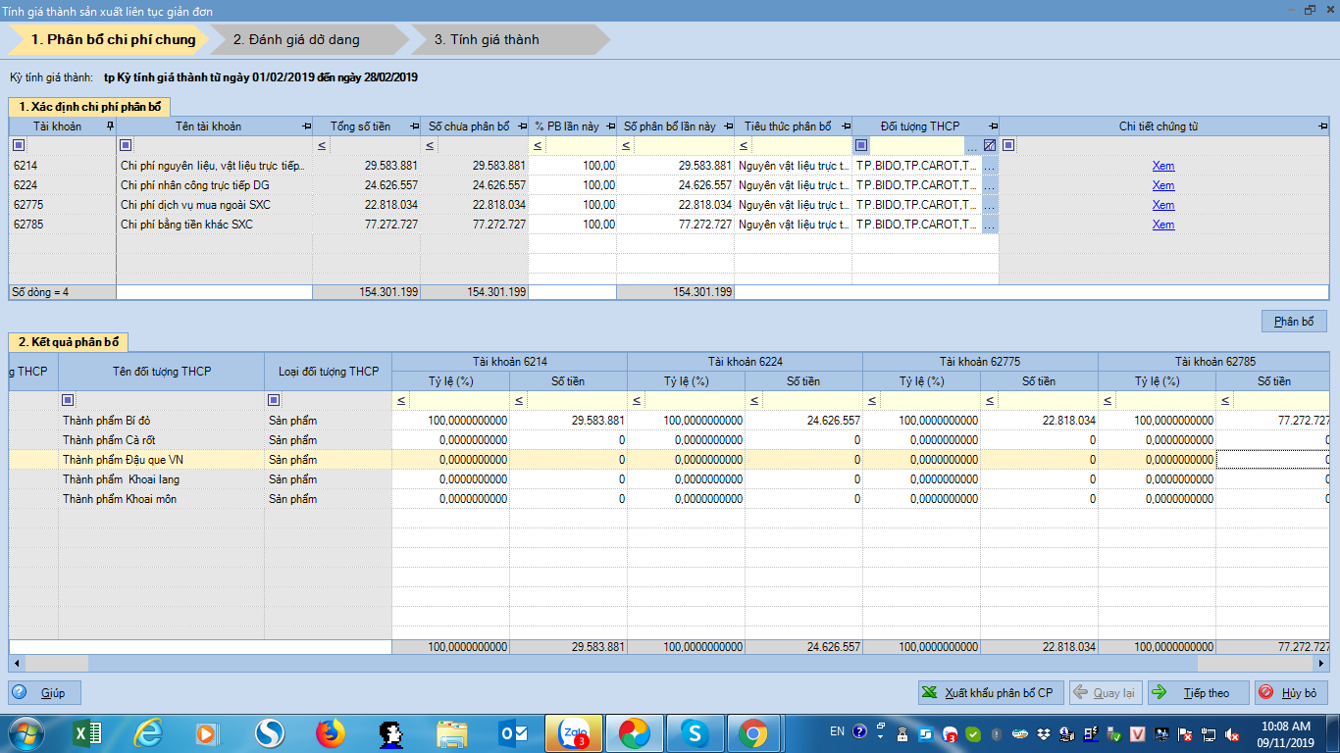Click the Tiếp theo button
Screen dimensions: 1340x753
[x=1198, y=693]
